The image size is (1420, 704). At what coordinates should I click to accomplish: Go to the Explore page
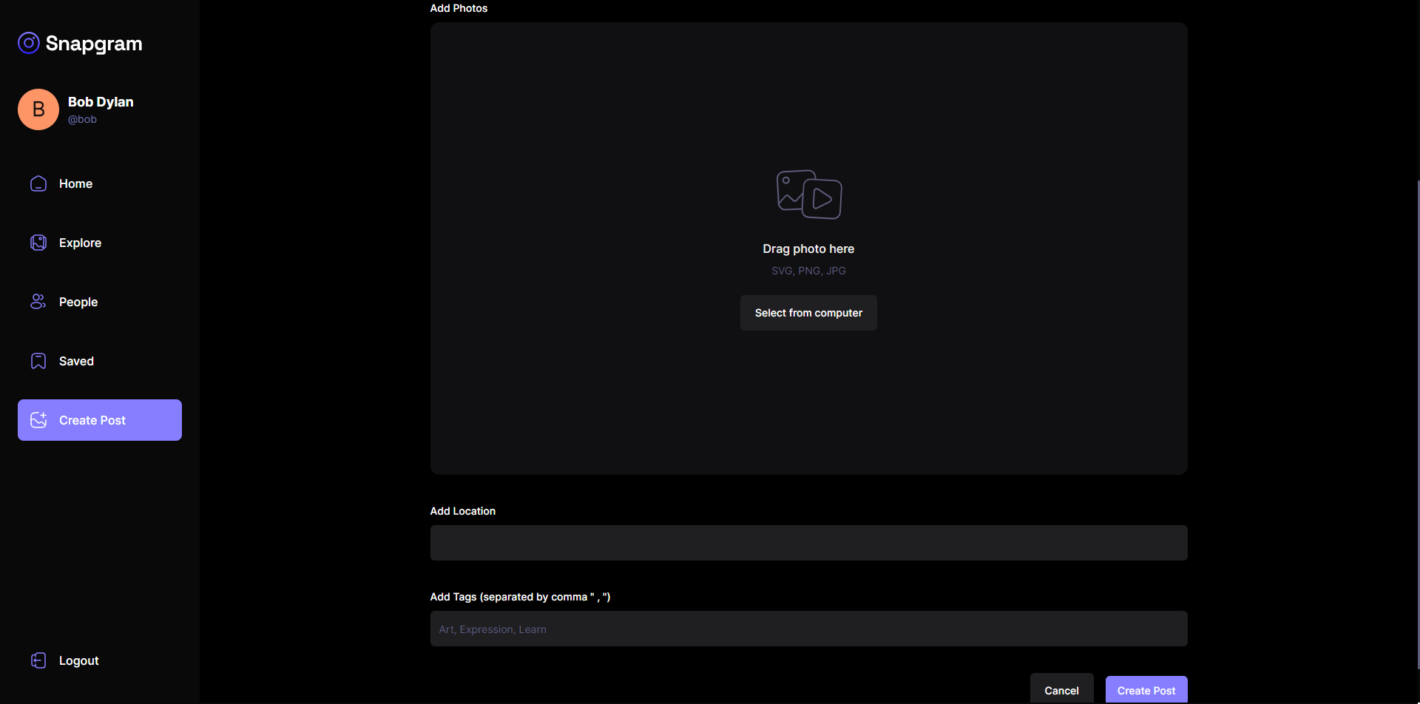coord(80,243)
